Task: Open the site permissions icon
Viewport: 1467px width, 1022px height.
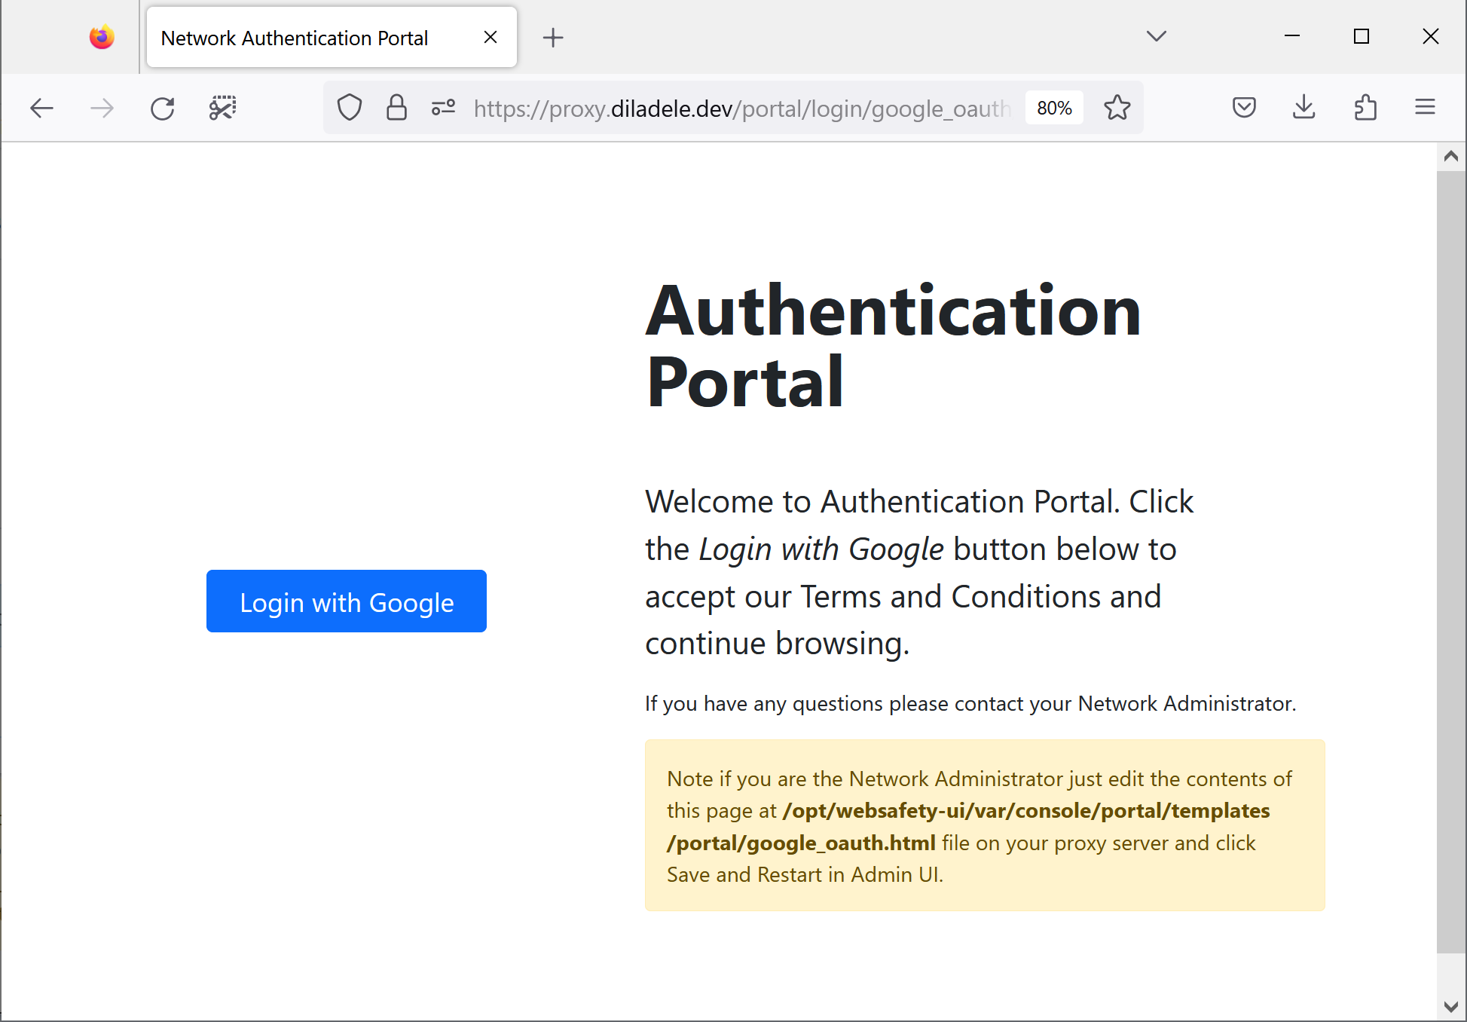Action: 443,108
